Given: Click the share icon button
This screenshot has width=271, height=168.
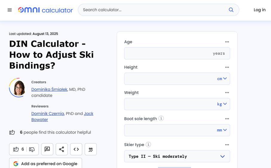Looking at the screenshot, I should [62, 149].
